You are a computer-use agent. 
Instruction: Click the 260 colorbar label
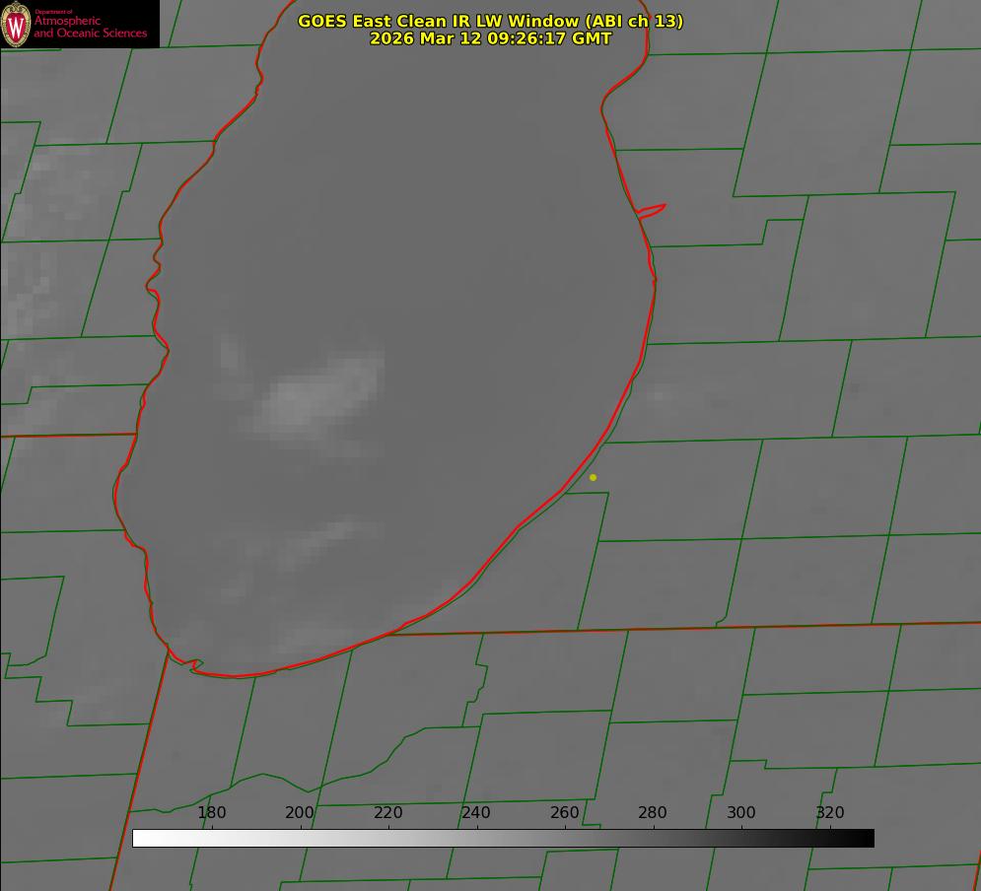click(x=564, y=812)
